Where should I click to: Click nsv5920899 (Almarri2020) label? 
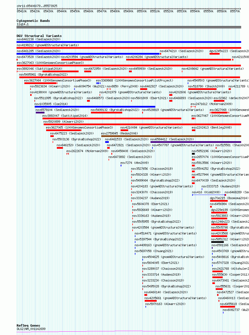point(64,122)
